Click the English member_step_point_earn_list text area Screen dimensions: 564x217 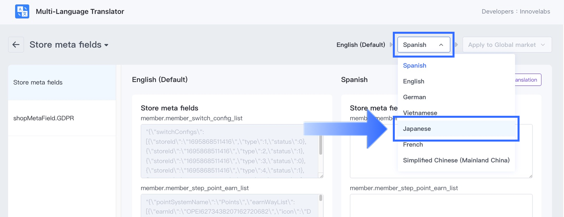pos(229,206)
